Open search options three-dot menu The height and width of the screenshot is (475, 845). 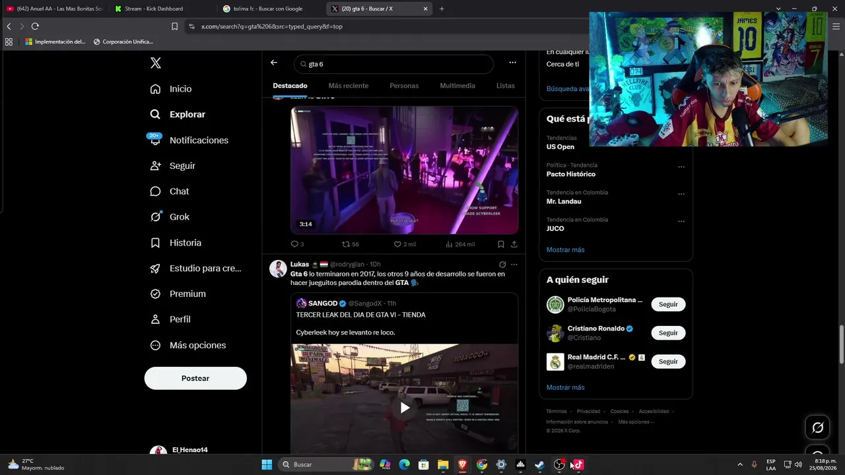pyautogui.click(x=512, y=63)
